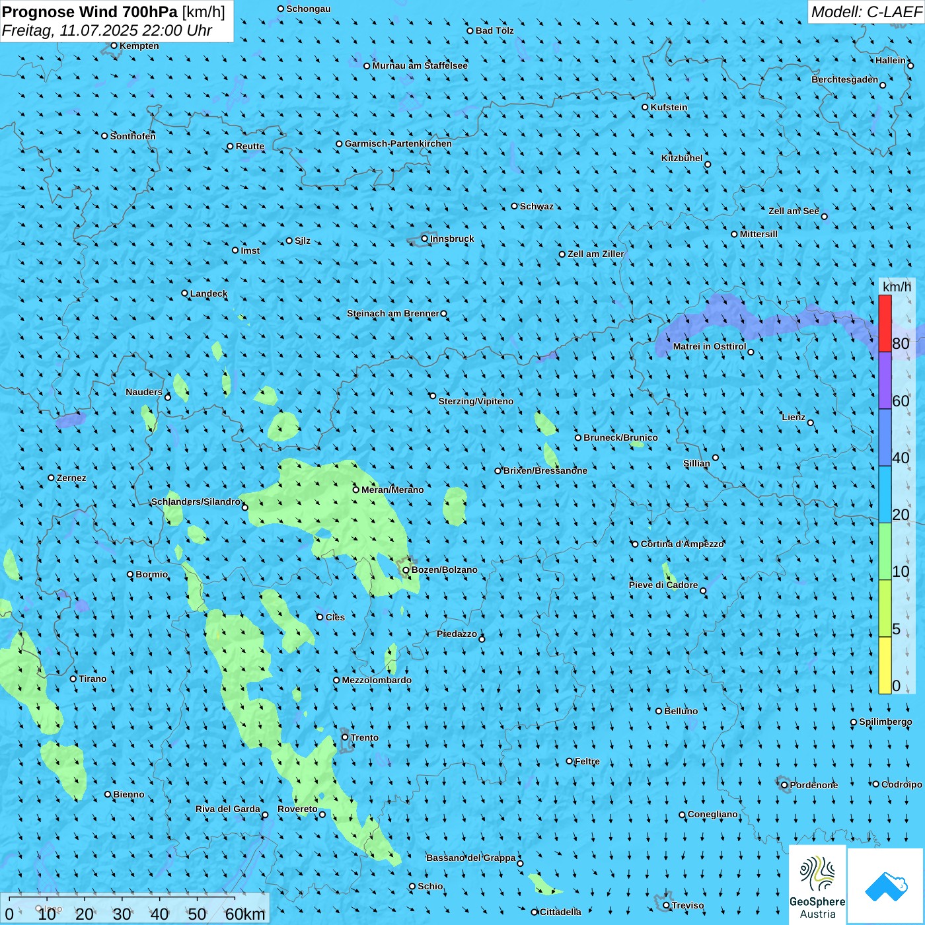Click the Hallein location dot
Image resolution: width=925 pixels, height=925 pixels.
pos(910,65)
